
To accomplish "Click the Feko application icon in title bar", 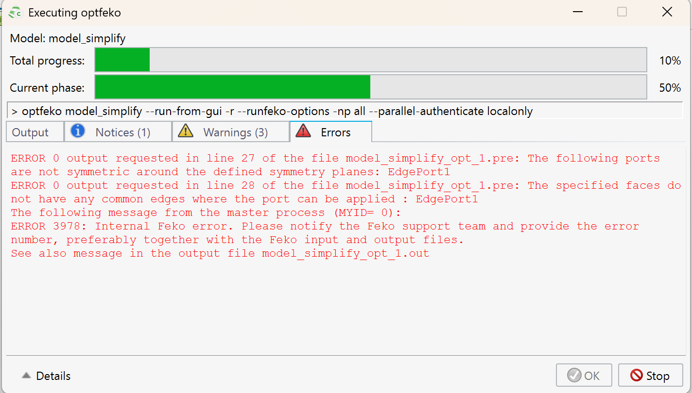I will 15,13.
